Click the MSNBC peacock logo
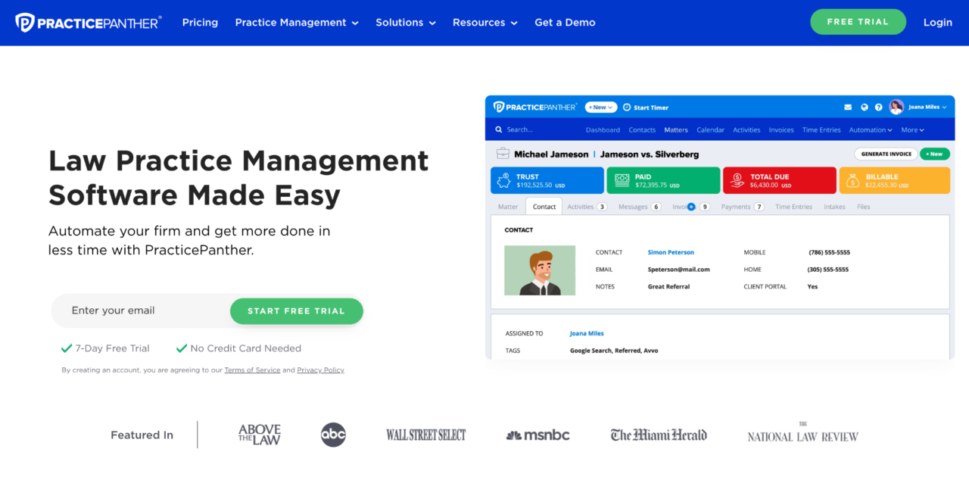This screenshot has height=499, width=969. pyautogui.click(x=515, y=435)
